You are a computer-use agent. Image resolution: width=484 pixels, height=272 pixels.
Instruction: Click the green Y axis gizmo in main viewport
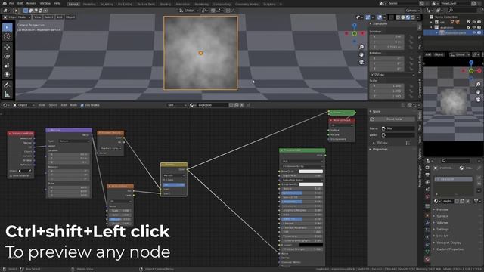(355, 33)
